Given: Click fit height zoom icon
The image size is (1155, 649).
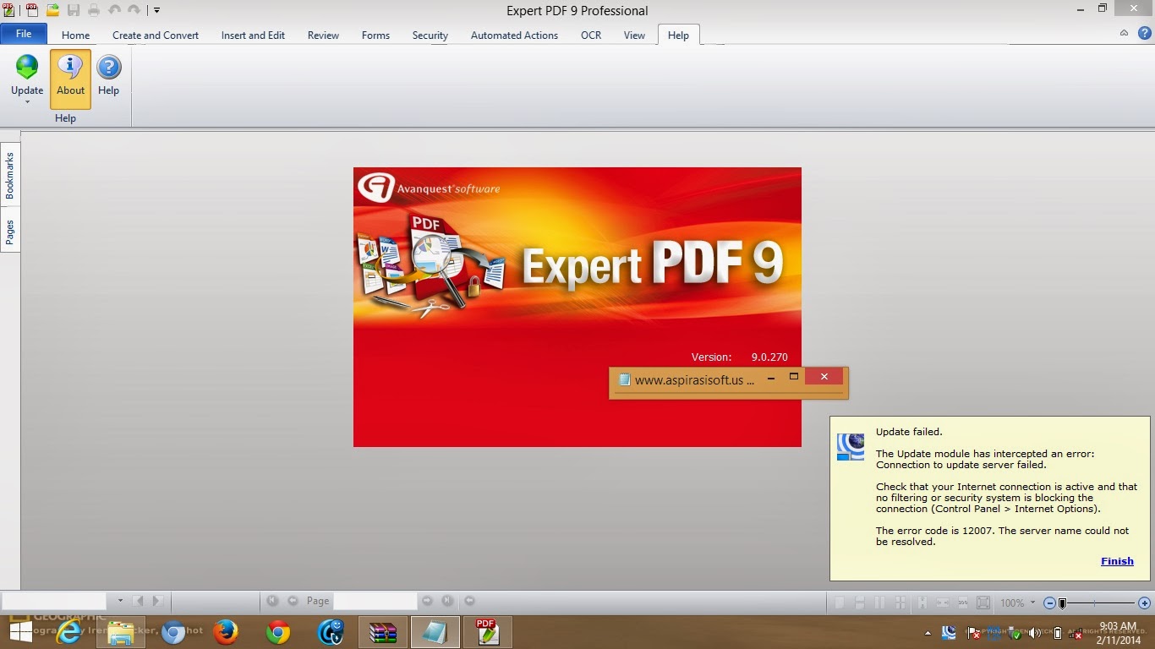Looking at the screenshot, I should [x=922, y=603].
